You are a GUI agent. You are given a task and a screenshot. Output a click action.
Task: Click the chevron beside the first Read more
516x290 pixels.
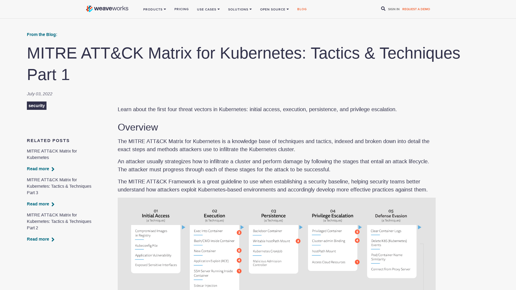coord(53,169)
